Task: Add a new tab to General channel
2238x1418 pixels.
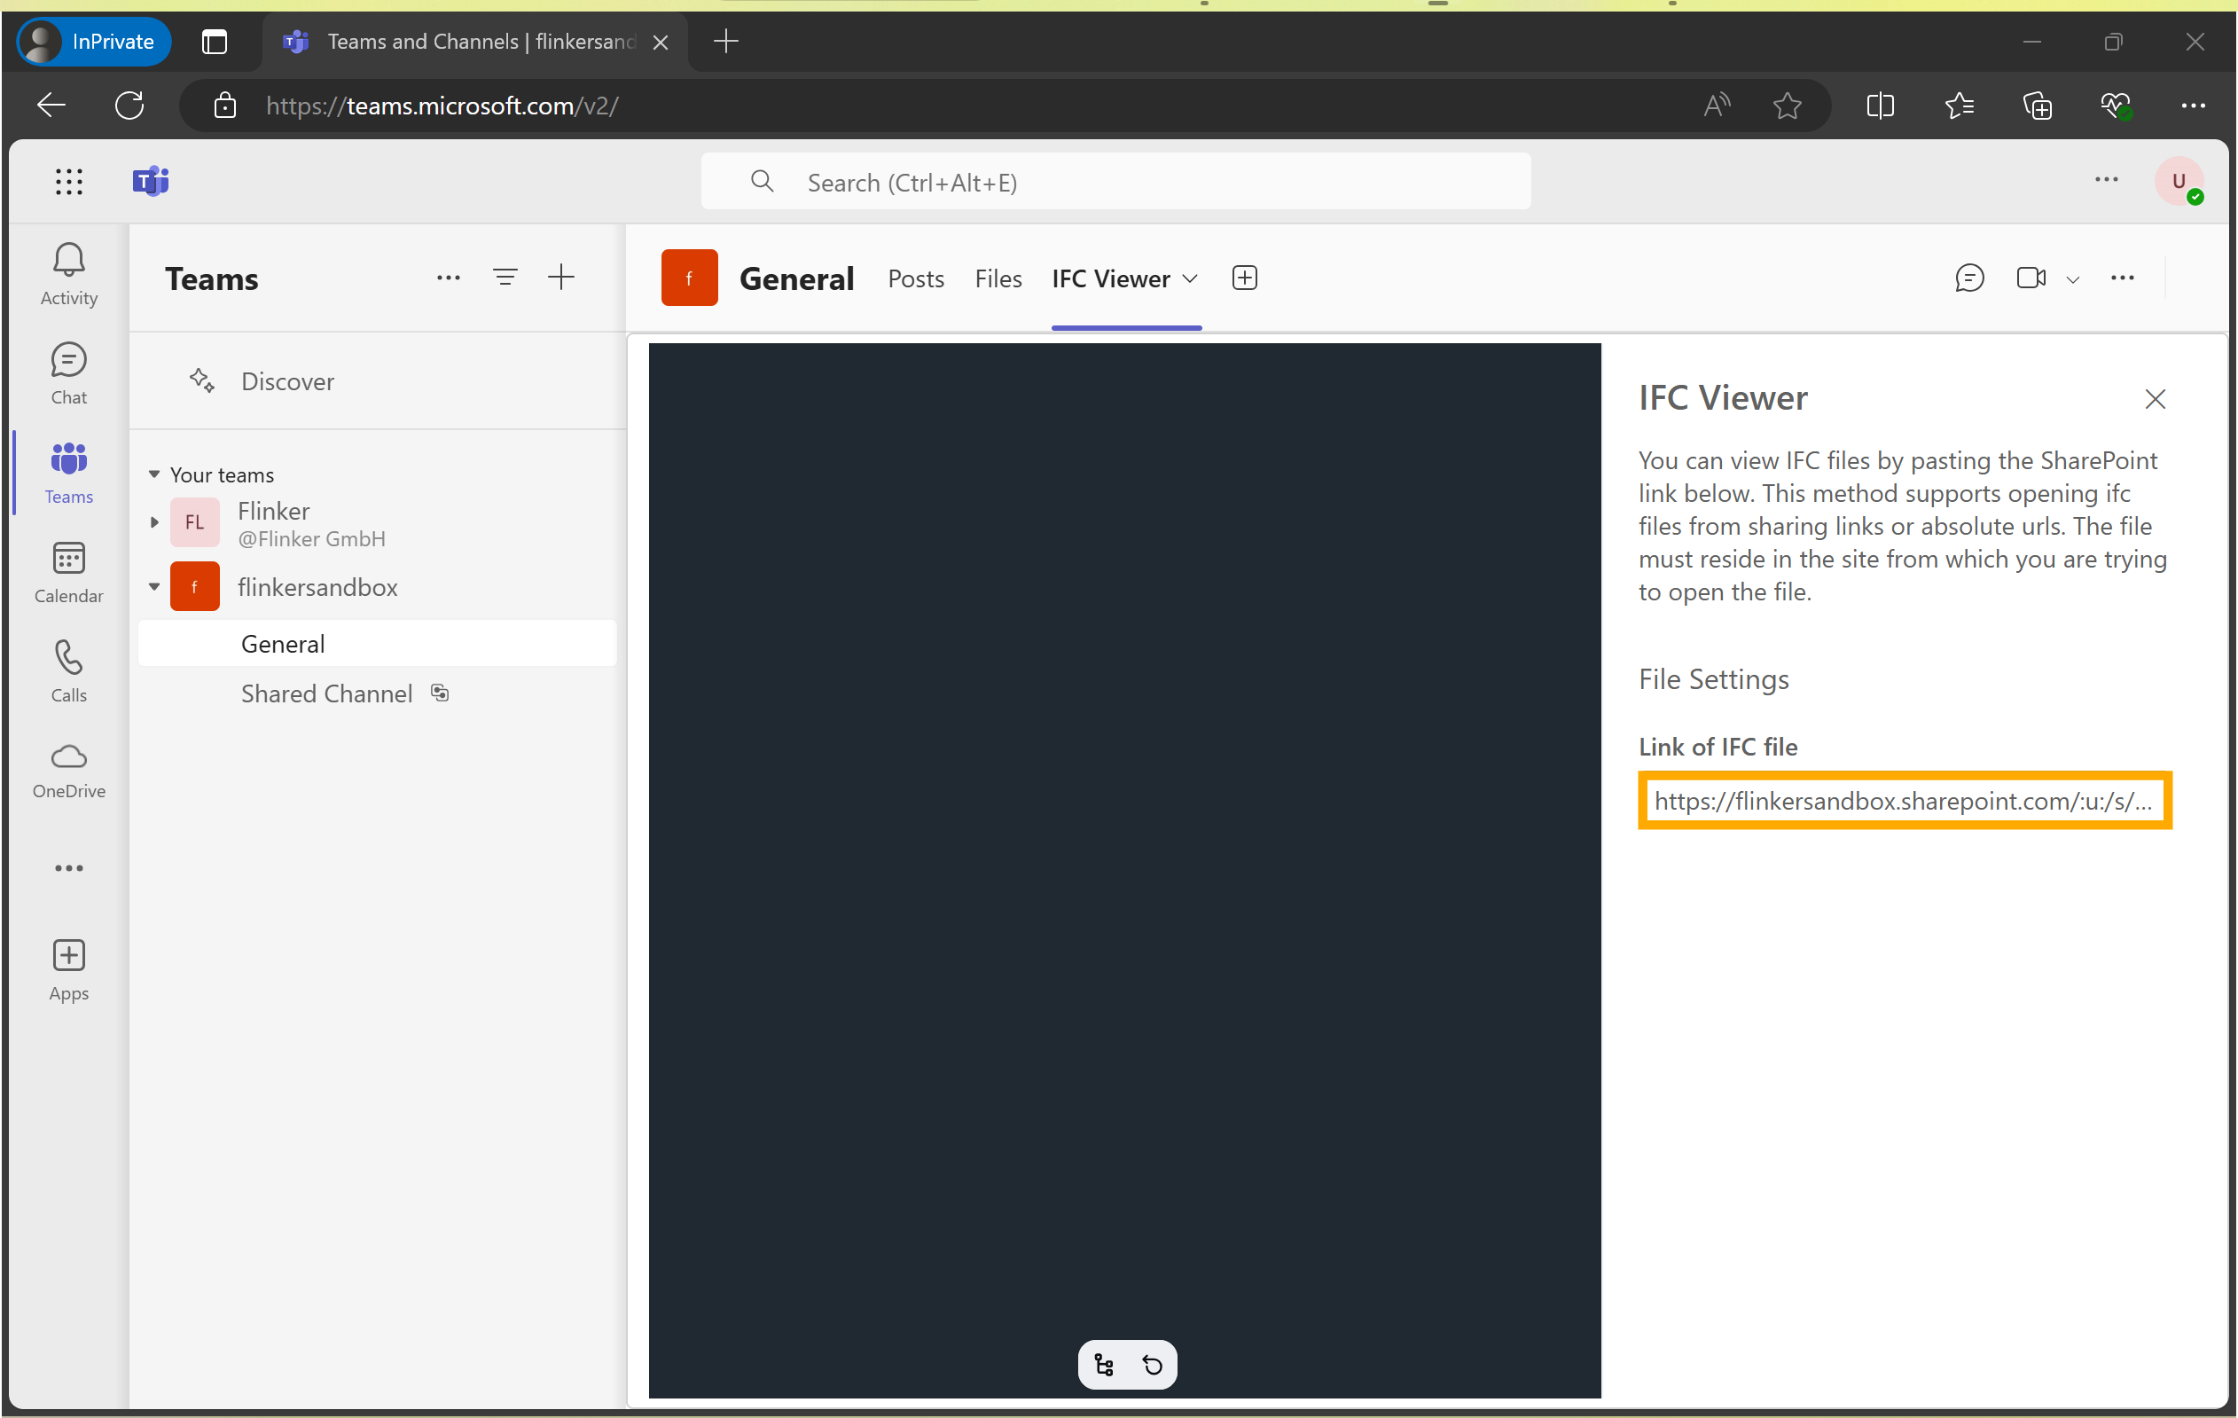Action: pos(1245,278)
